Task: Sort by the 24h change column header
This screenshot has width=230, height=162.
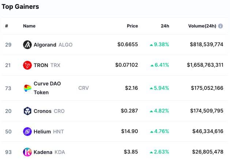Action: tap(165, 26)
